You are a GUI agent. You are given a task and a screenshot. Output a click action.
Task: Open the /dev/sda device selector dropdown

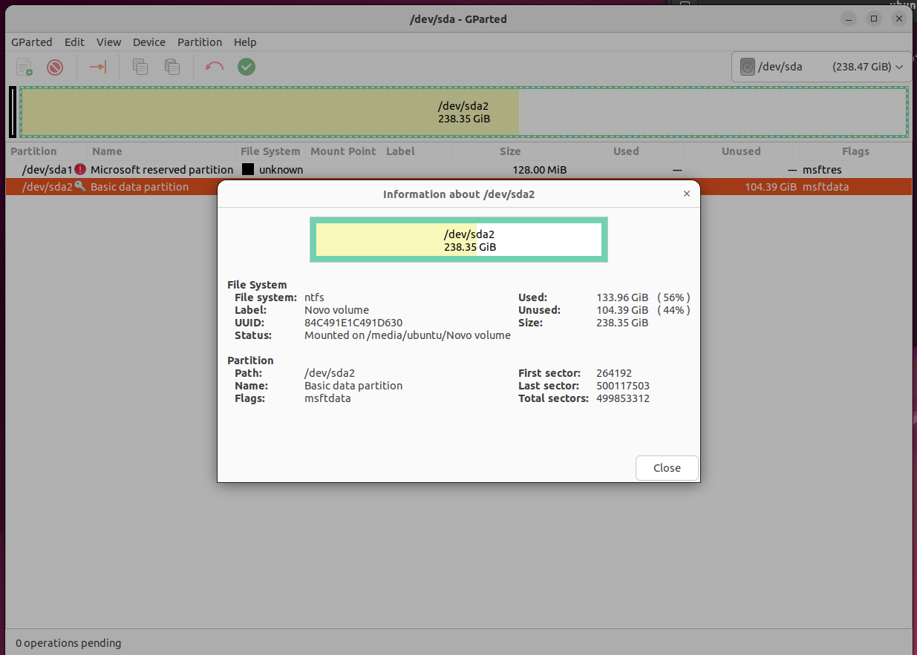tap(821, 67)
